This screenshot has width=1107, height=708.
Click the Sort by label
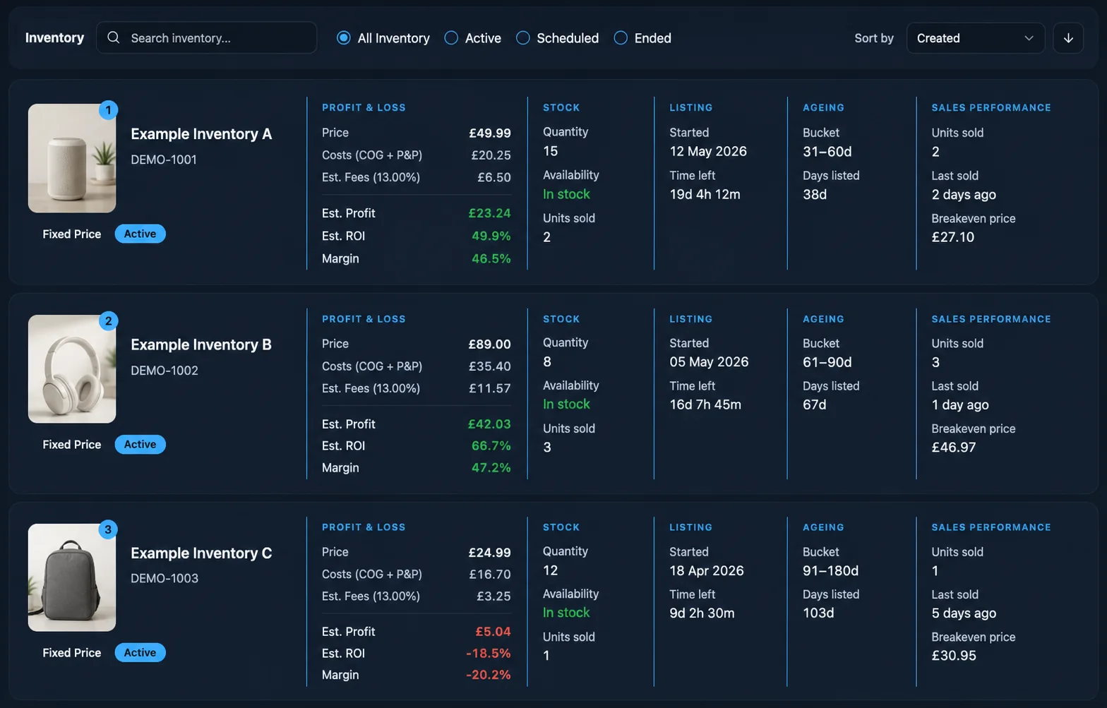coord(874,38)
